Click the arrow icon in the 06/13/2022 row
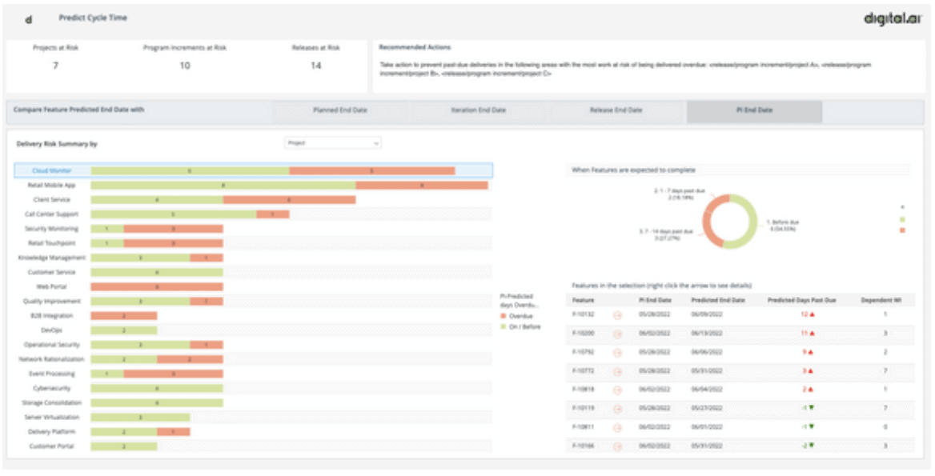The image size is (935, 476). click(x=617, y=334)
